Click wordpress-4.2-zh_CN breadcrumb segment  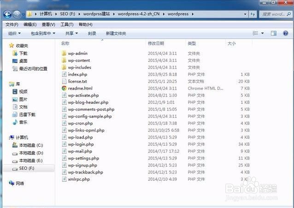[139, 14]
